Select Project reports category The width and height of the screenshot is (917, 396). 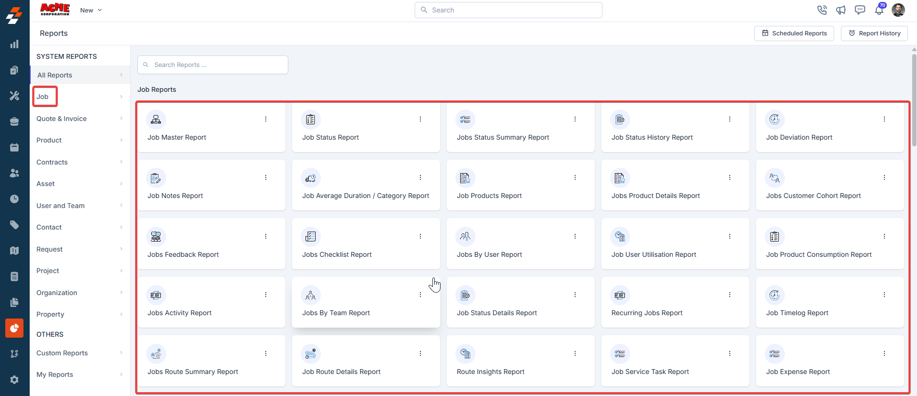(x=80, y=271)
